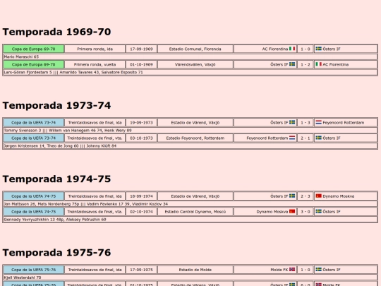Click 'Estadio Central Dynamo, Moscú' venue cell
The width and height of the screenshot is (381, 286).
pyautogui.click(x=195, y=212)
